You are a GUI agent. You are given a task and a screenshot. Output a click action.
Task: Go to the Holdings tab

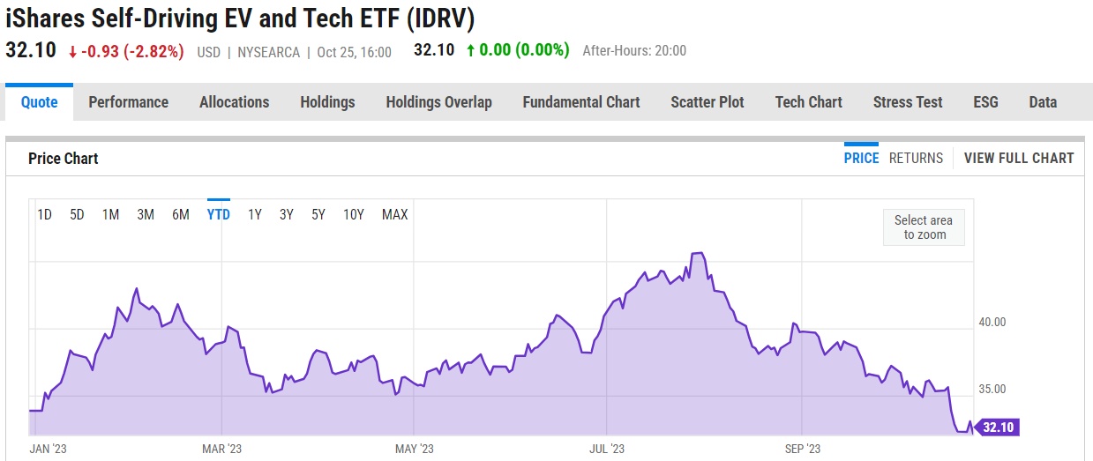[x=327, y=102]
